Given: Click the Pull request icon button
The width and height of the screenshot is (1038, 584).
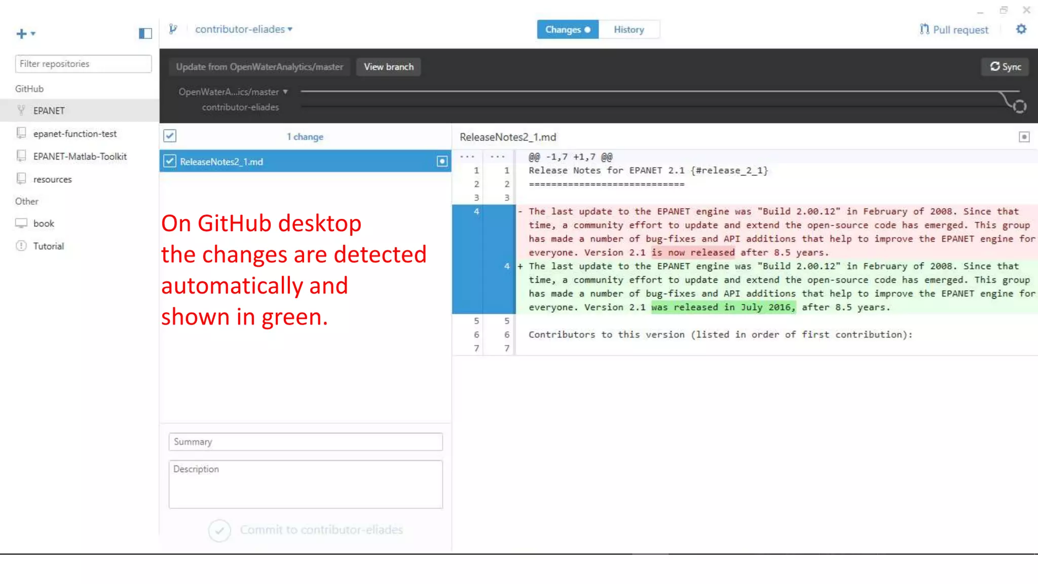Looking at the screenshot, I should [954, 30].
